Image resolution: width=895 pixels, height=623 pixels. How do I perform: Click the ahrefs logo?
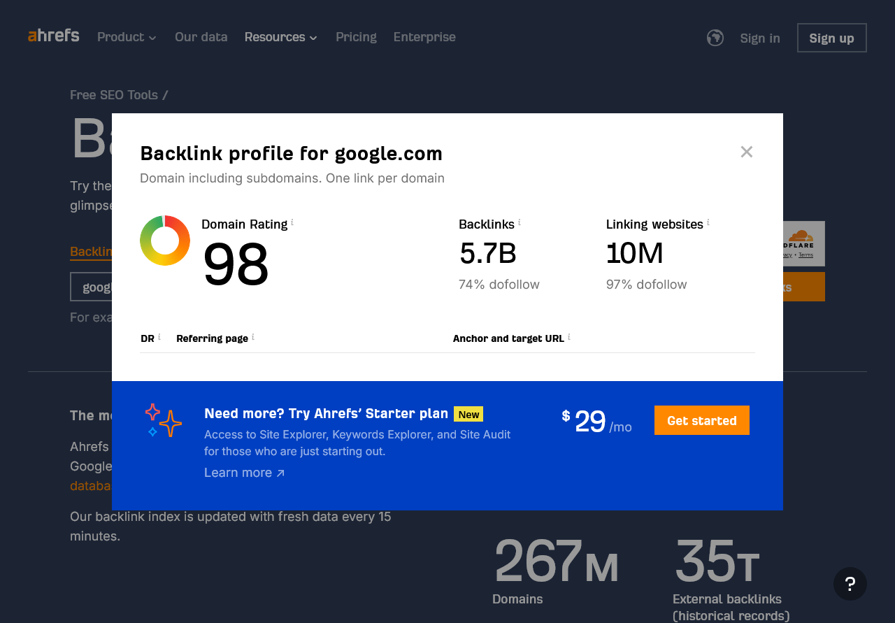[x=53, y=36]
